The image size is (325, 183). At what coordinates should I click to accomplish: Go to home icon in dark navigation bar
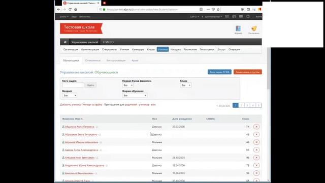[x=65, y=42]
